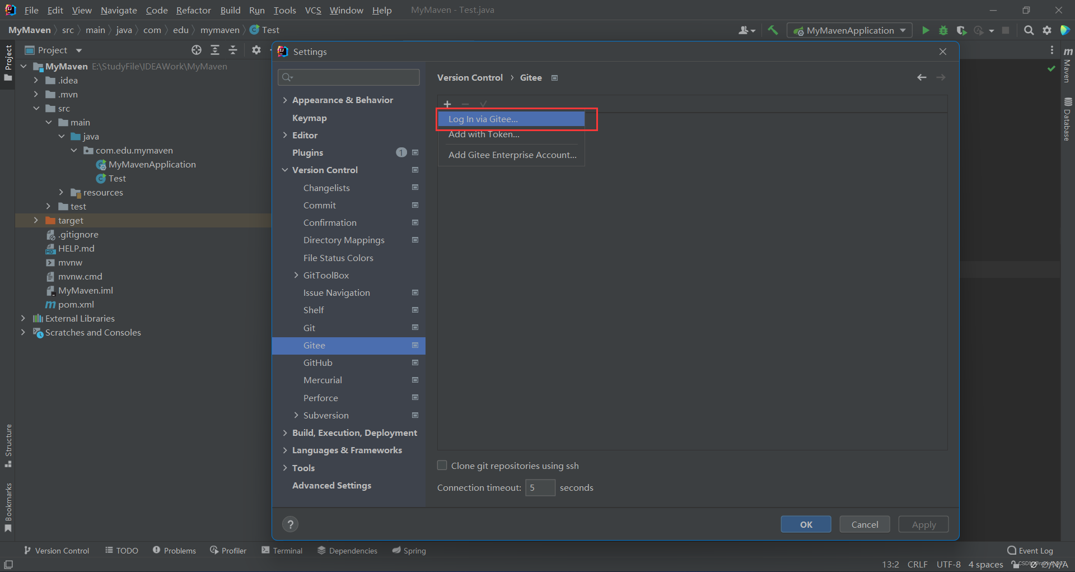Open the Project view dropdown arrow
This screenshot has height=572, width=1075.
pos(79,50)
